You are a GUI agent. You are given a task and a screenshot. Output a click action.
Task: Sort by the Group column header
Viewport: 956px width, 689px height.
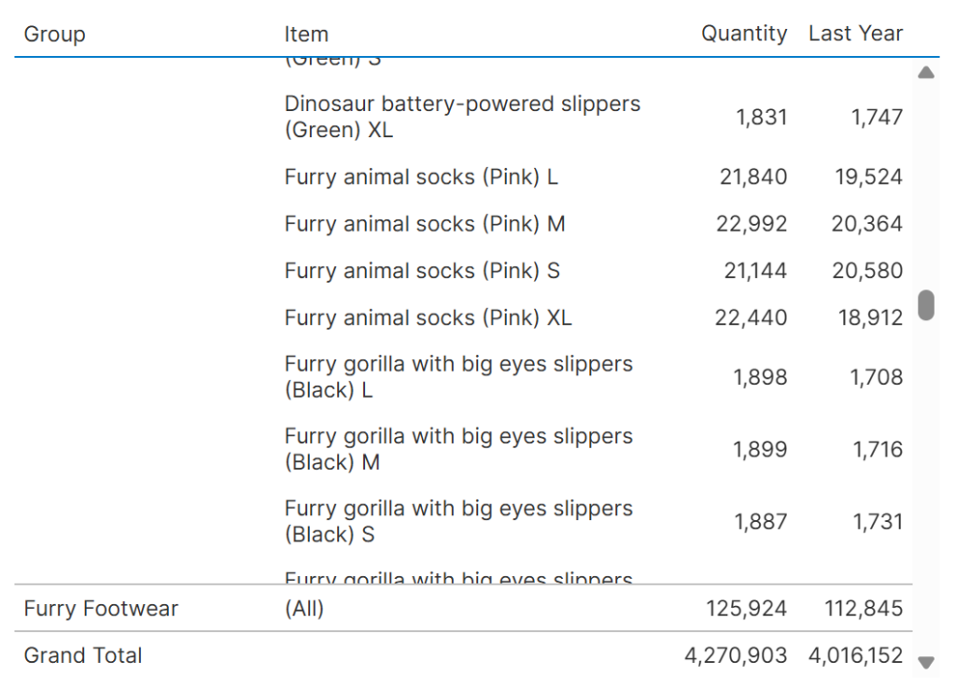[55, 35]
